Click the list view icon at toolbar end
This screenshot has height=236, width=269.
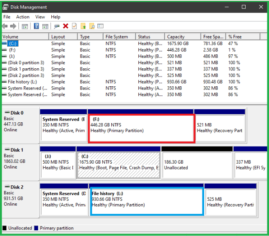100,26
